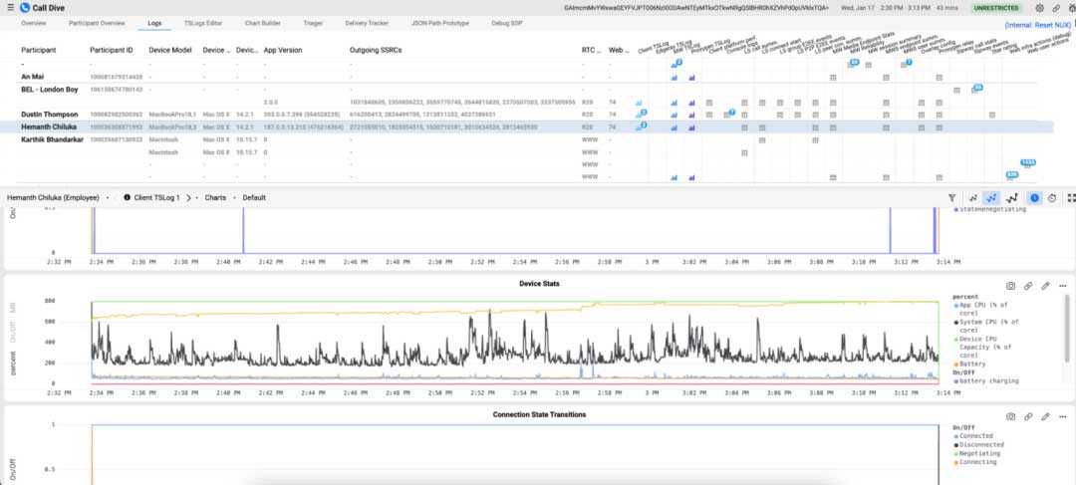This screenshot has width=1076, height=485.
Task: Open settings gear in top header
Action: point(1039,7)
